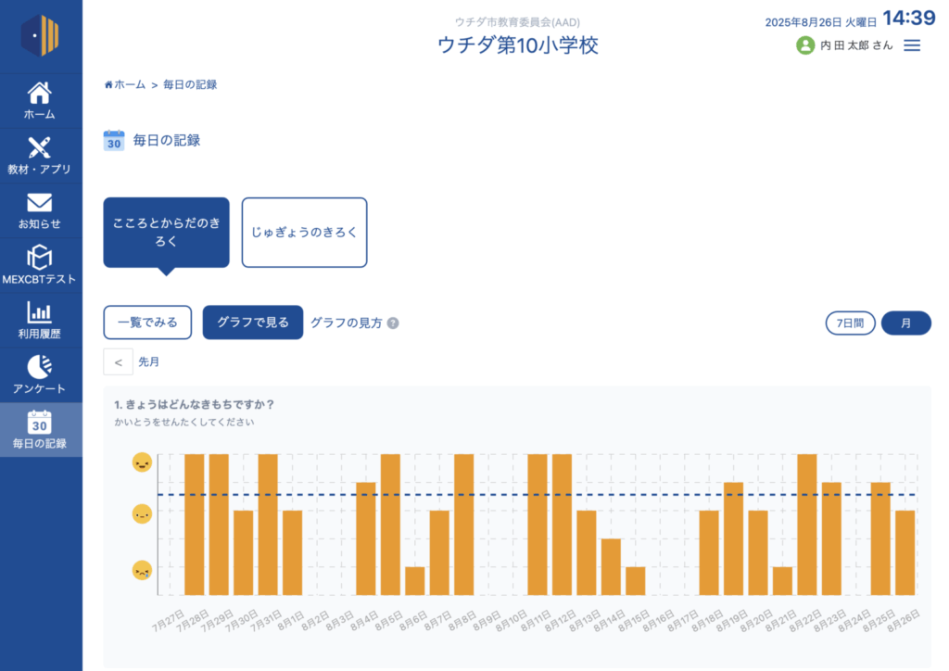The height and width of the screenshot is (671, 949).
Task: Switch to じゅぎょうのきろく tab
Action: (304, 233)
